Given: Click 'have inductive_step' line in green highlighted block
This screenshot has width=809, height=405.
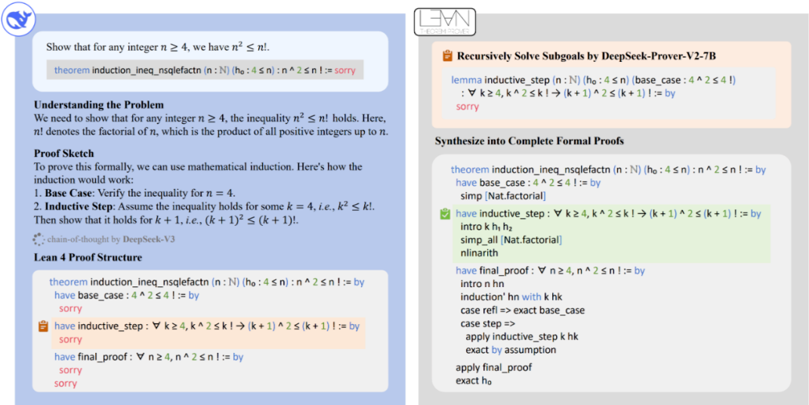Looking at the screenshot, I should pos(608,214).
